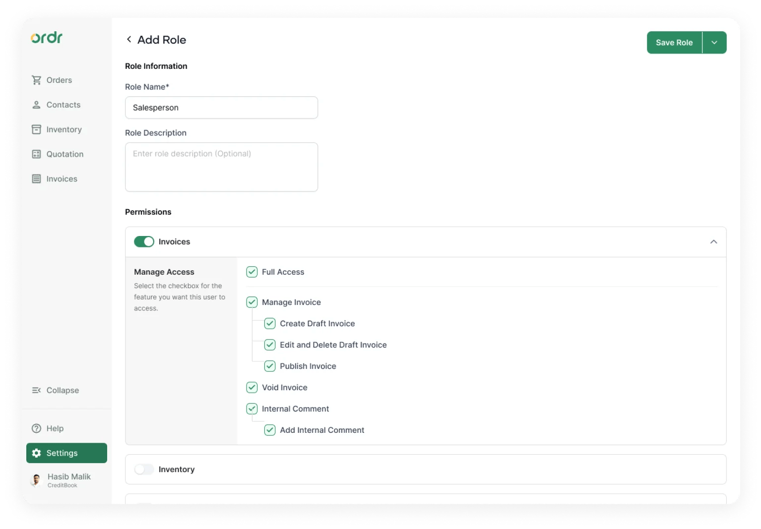Click the Role Description text area
The width and height of the screenshot is (761, 529).
coord(221,167)
